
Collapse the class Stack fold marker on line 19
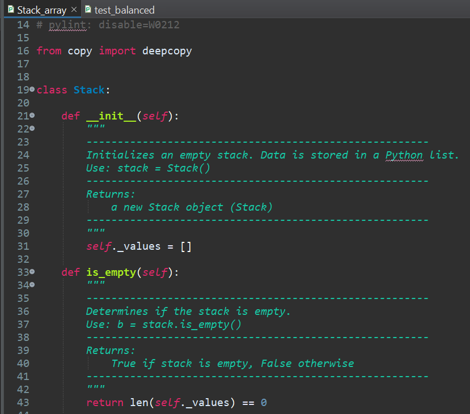[x=32, y=89]
